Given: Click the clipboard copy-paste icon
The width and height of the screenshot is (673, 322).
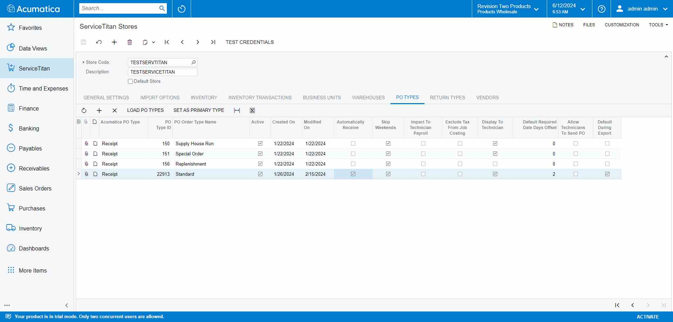Looking at the screenshot, I should point(145,42).
